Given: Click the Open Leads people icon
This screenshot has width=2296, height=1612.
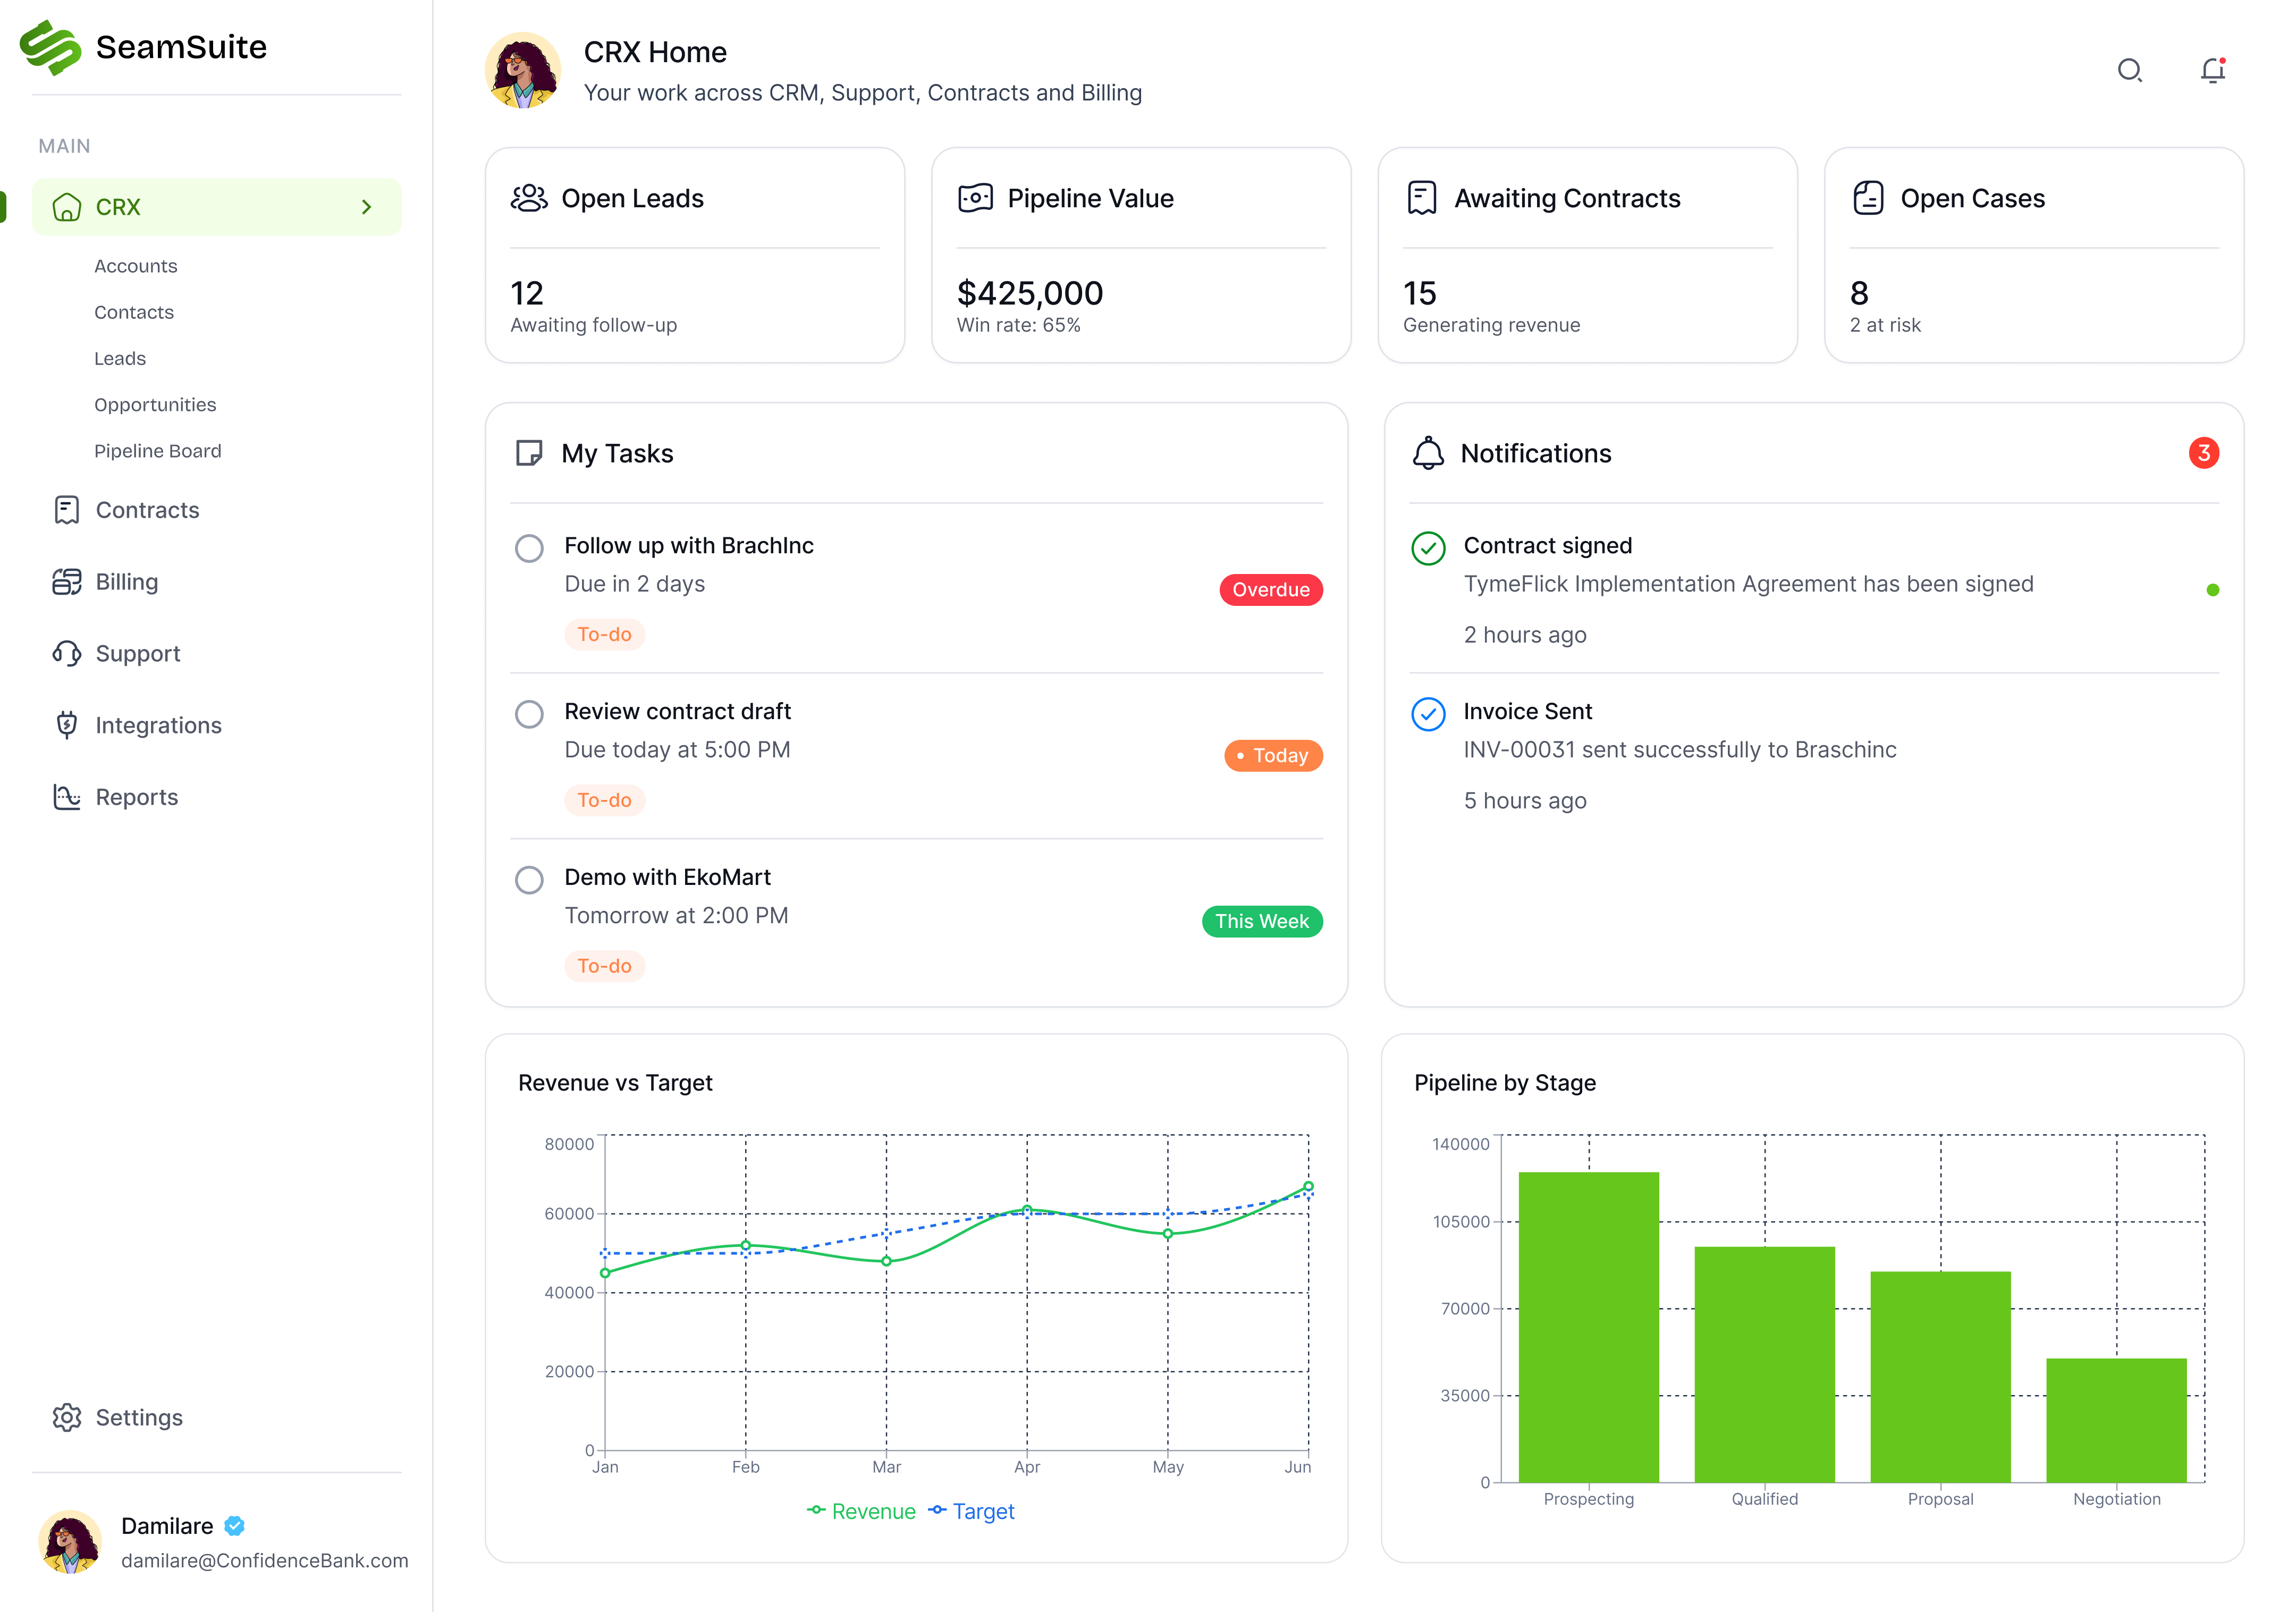Looking at the screenshot, I should (x=529, y=198).
